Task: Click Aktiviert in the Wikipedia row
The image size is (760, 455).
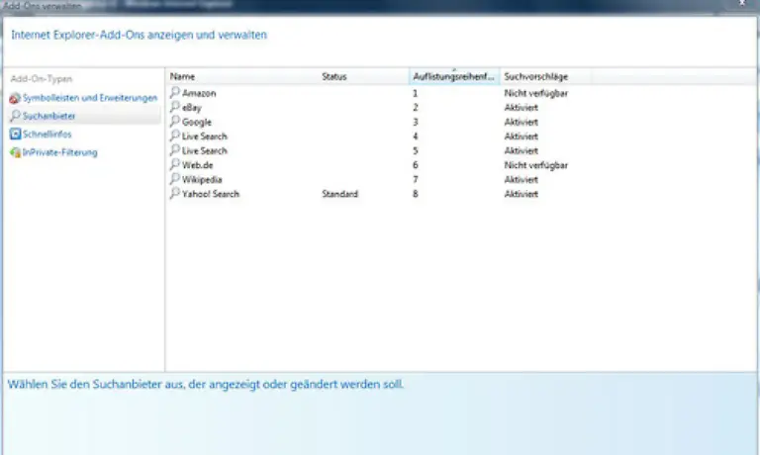Action: (x=522, y=180)
